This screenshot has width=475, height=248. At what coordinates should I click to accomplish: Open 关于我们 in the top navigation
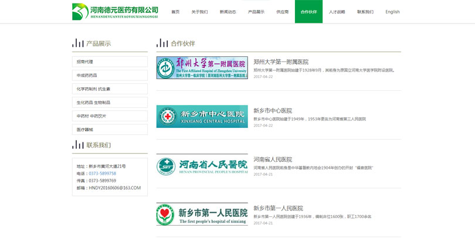tap(199, 12)
